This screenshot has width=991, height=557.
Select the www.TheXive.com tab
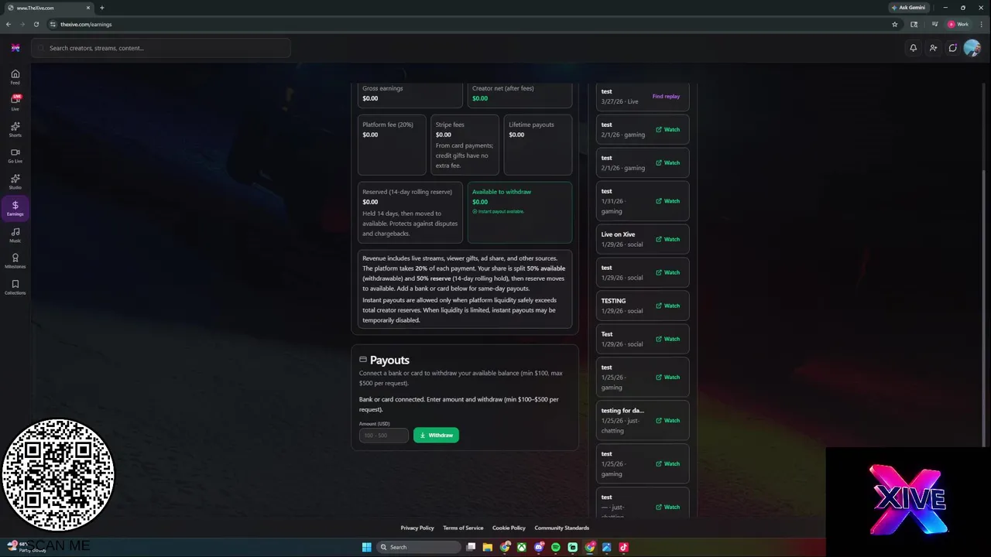click(48, 8)
